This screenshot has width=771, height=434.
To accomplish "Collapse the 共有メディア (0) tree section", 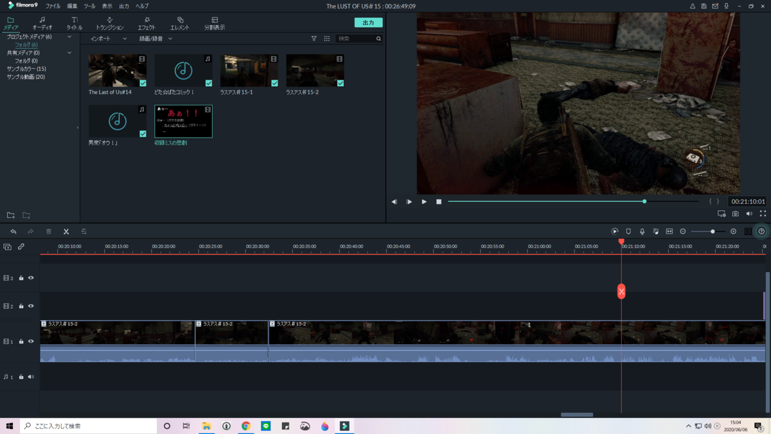I will (69, 53).
